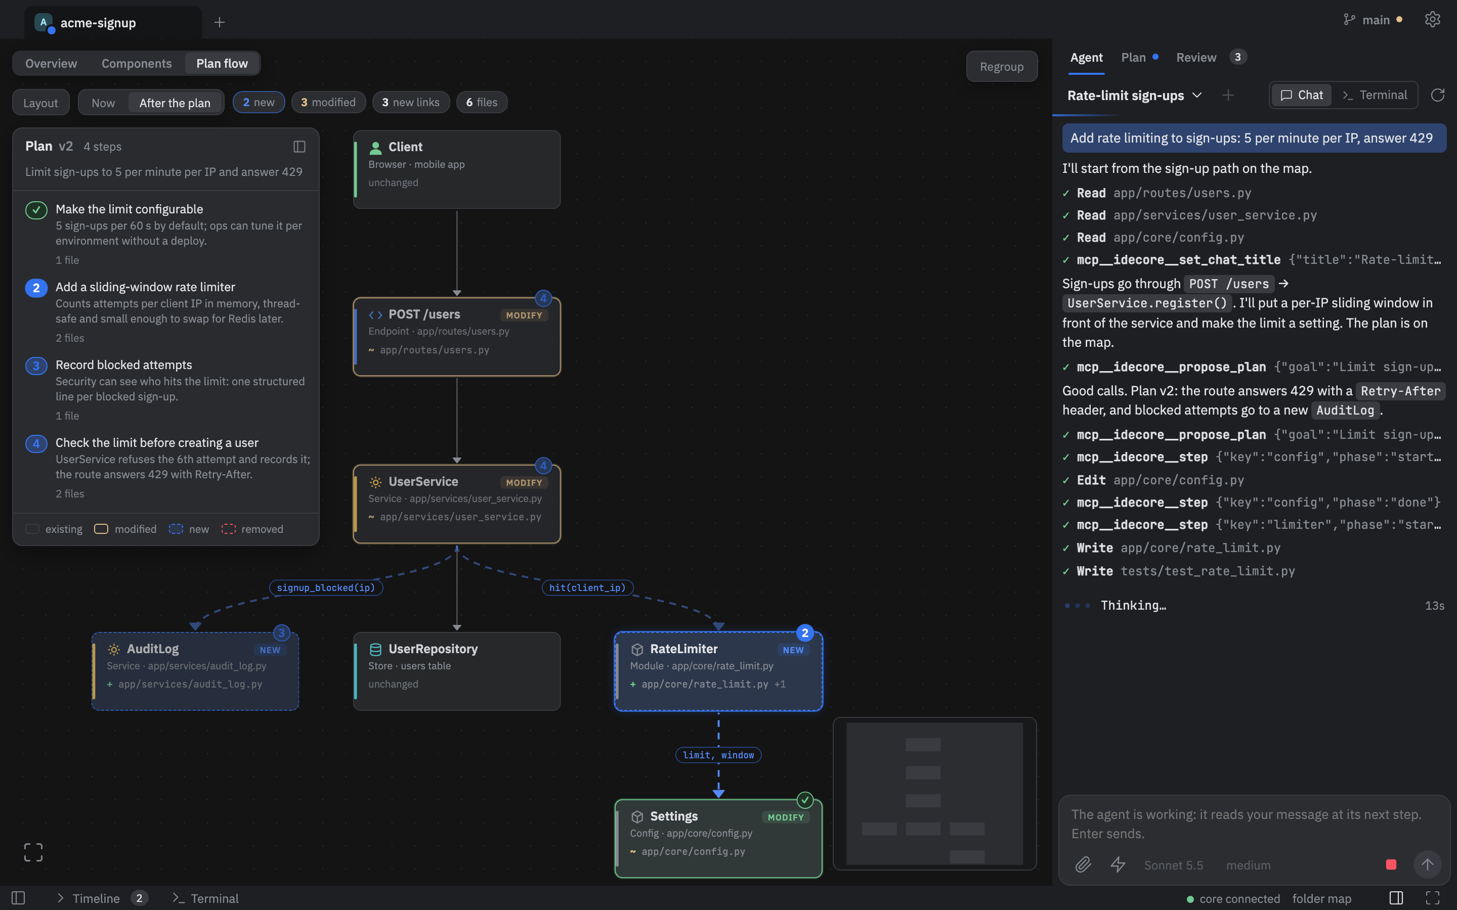Screen dimensions: 1457x910
Task: Switch the view to After the plan
Action: pyautogui.click(x=175, y=103)
